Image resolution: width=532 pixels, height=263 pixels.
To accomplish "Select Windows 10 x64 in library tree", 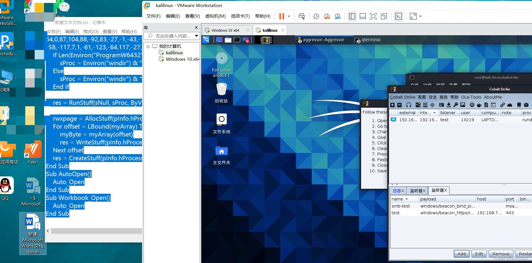I will click(x=179, y=59).
